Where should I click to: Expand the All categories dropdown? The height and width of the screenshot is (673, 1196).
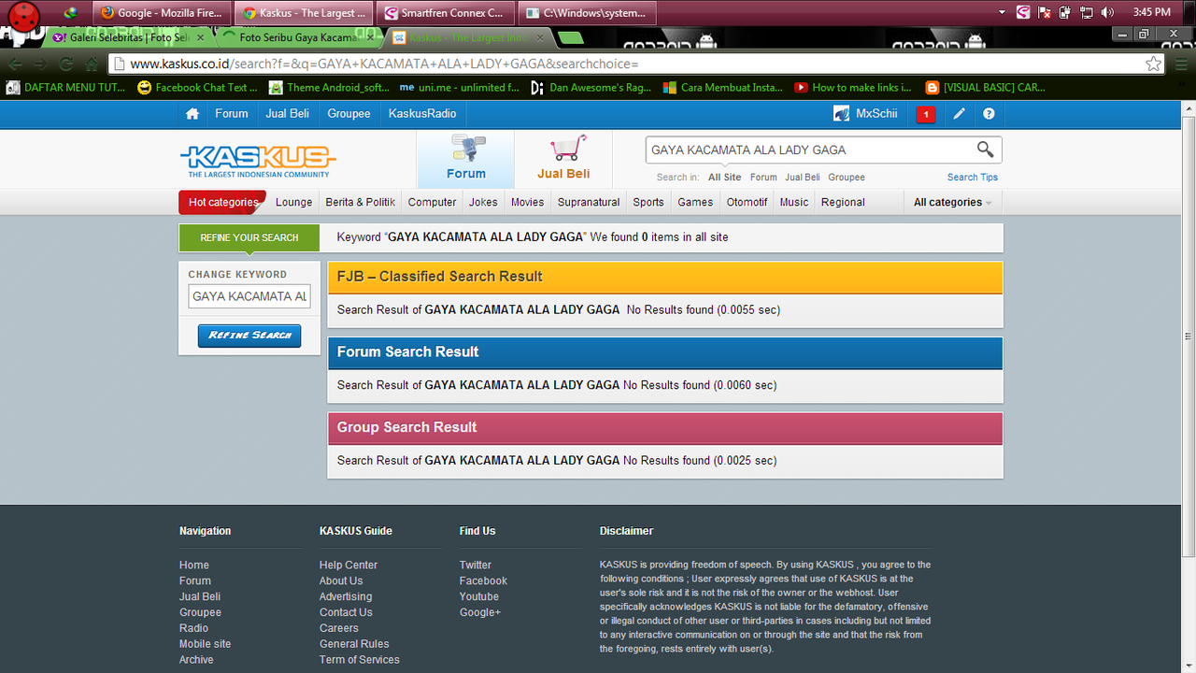click(x=952, y=202)
